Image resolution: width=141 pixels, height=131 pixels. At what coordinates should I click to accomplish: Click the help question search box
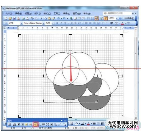click(117, 13)
